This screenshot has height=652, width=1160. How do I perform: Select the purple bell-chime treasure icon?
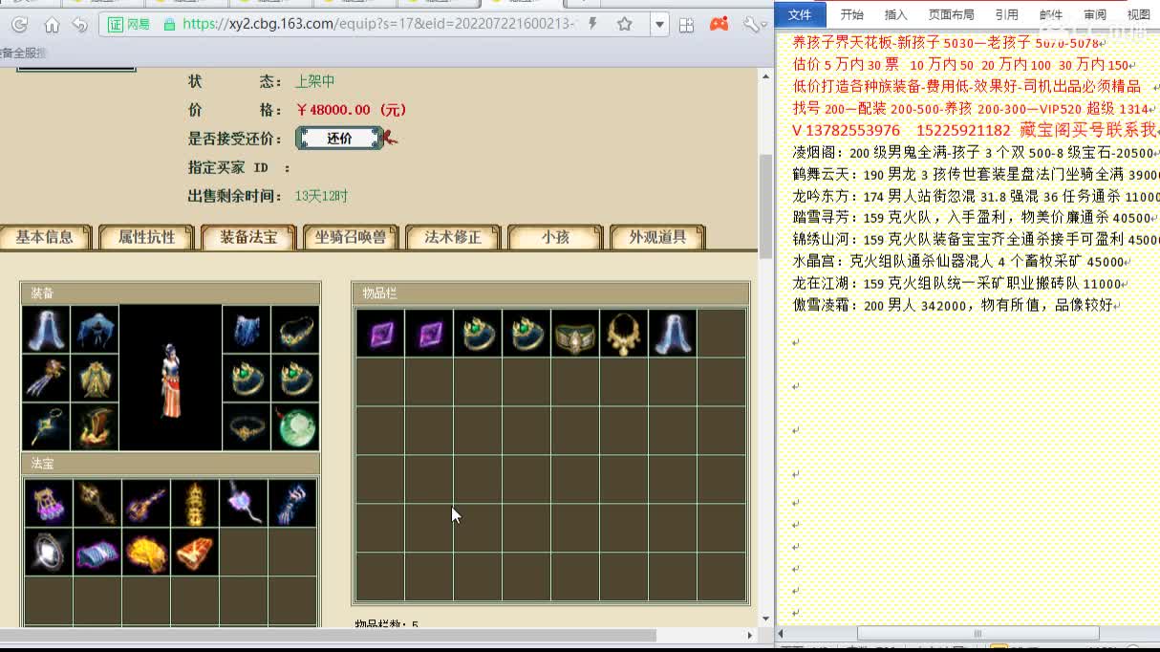point(48,504)
